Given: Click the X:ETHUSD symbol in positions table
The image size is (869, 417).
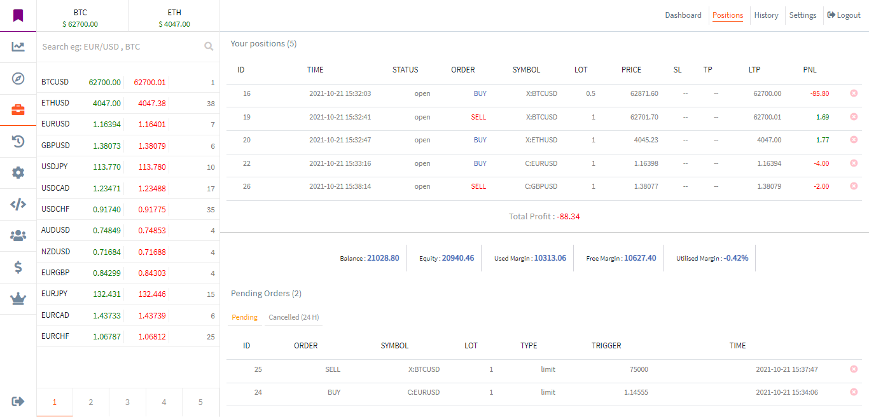Looking at the screenshot, I should click(542, 140).
